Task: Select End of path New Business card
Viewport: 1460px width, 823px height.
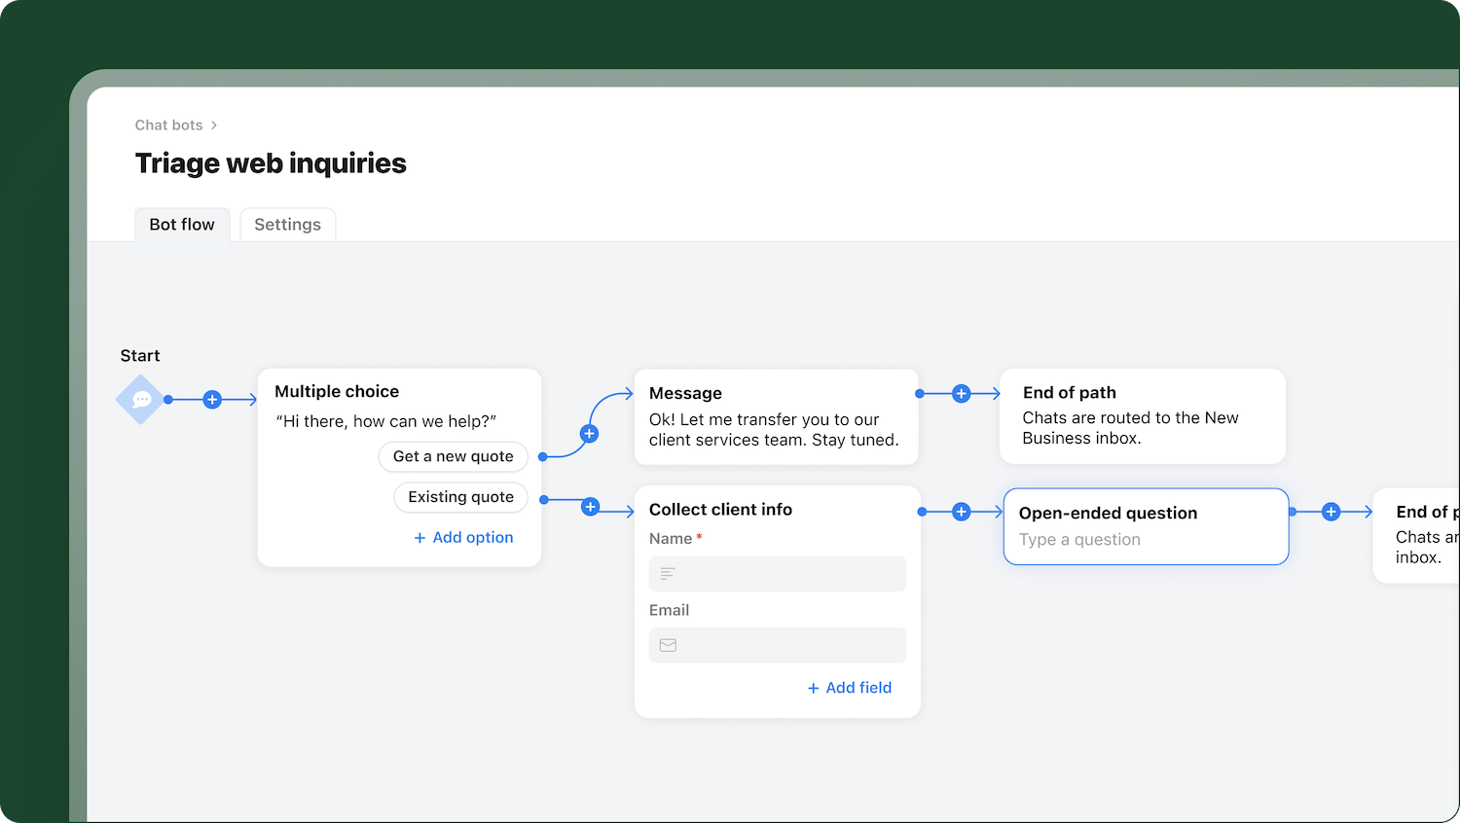Action: tap(1142, 416)
